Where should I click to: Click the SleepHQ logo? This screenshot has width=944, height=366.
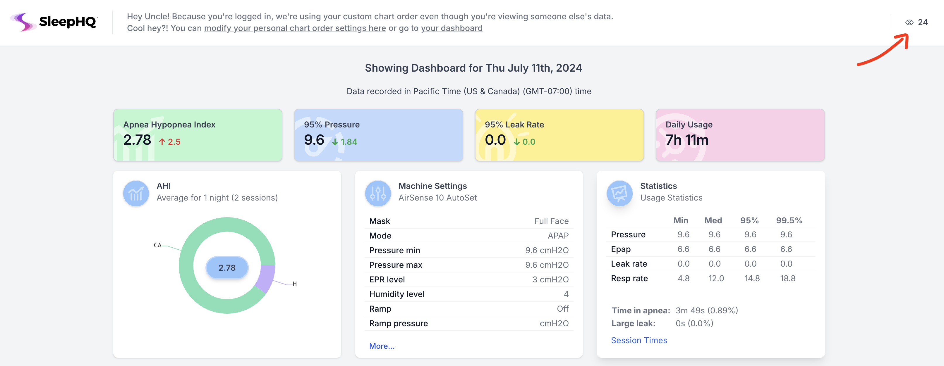[54, 22]
